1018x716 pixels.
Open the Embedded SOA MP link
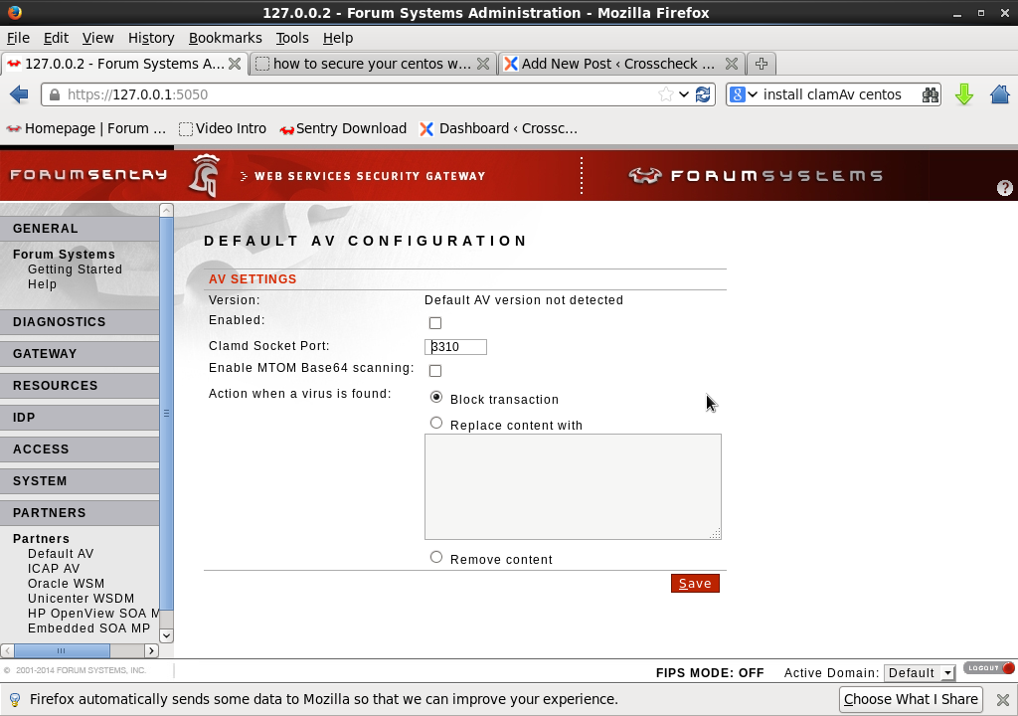pyautogui.click(x=88, y=628)
